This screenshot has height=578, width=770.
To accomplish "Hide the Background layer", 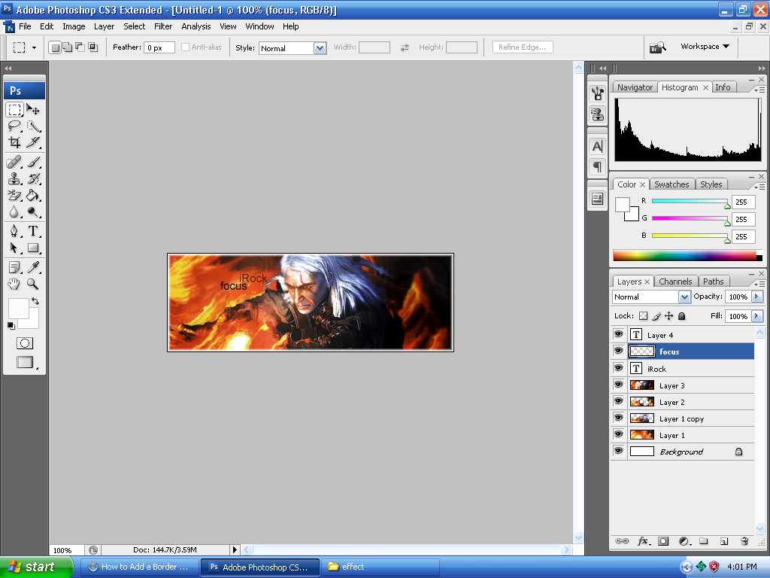I will [619, 451].
